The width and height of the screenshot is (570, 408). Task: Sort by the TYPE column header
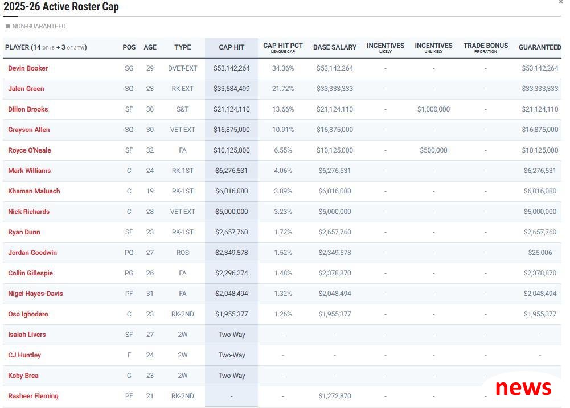coord(182,47)
